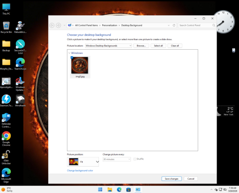
Task: Open the recent locations dropdown arrow
Action: pyautogui.click(x=65, y=25)
